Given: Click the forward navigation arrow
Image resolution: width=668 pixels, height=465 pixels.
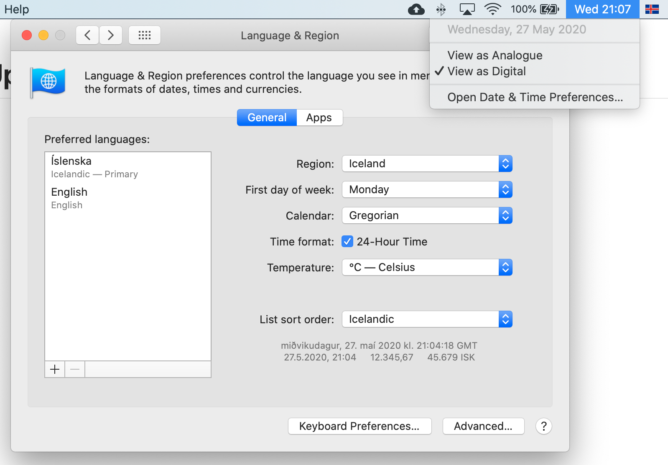Looking at the screenshot, I should click(111, 35).
